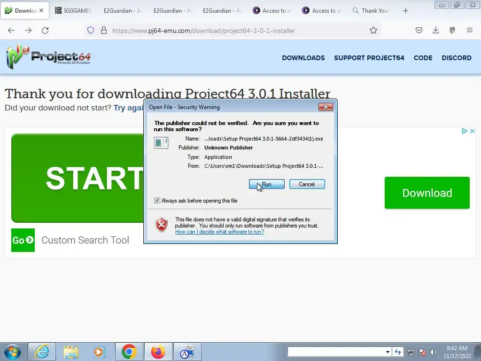Image resolution: width=481 pixels, height=361 pixels.
Task: Switch to the third E2Guardian tab
Action: (222, 10)
